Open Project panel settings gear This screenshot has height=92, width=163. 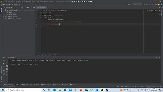[31, 8]
